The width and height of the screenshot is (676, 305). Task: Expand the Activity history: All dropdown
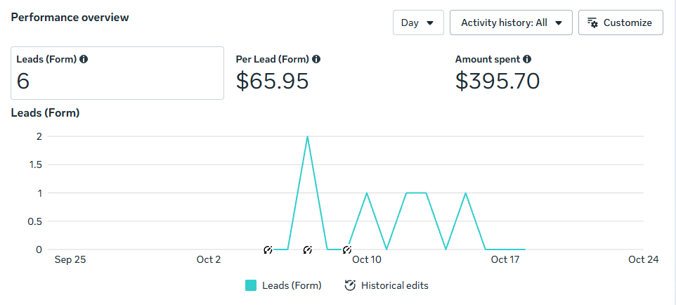(x=511, y=22)
